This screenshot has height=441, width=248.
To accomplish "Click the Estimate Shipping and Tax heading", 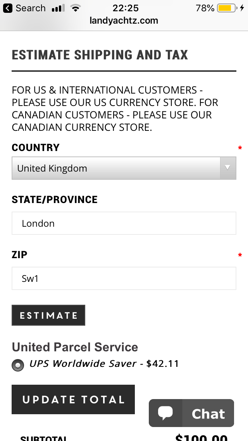I will click(x=100, y=55).
